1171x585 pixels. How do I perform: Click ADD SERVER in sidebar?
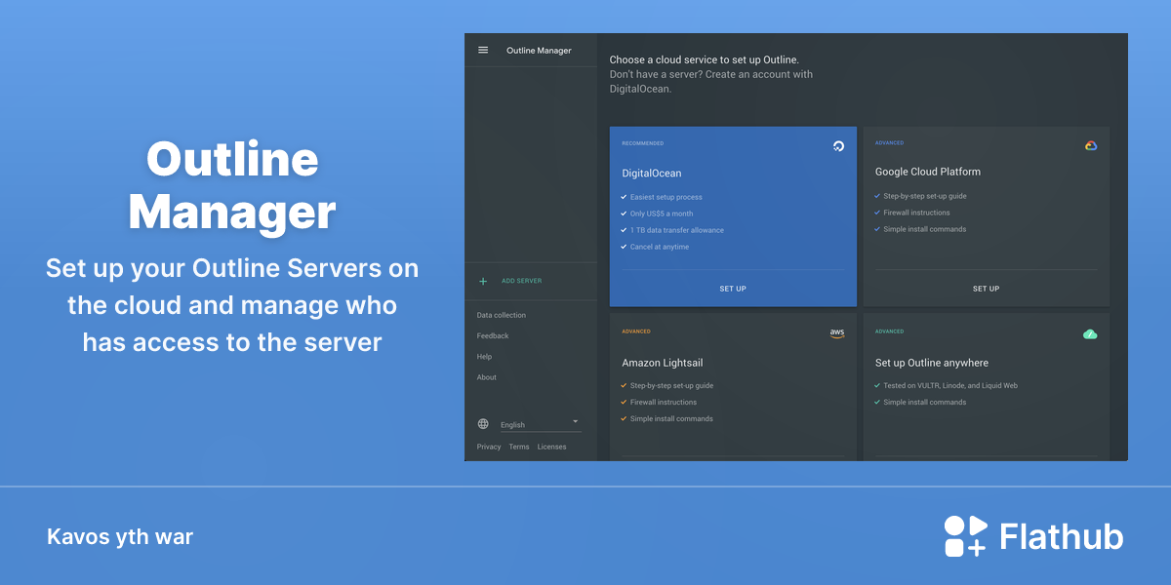(521, 281)
